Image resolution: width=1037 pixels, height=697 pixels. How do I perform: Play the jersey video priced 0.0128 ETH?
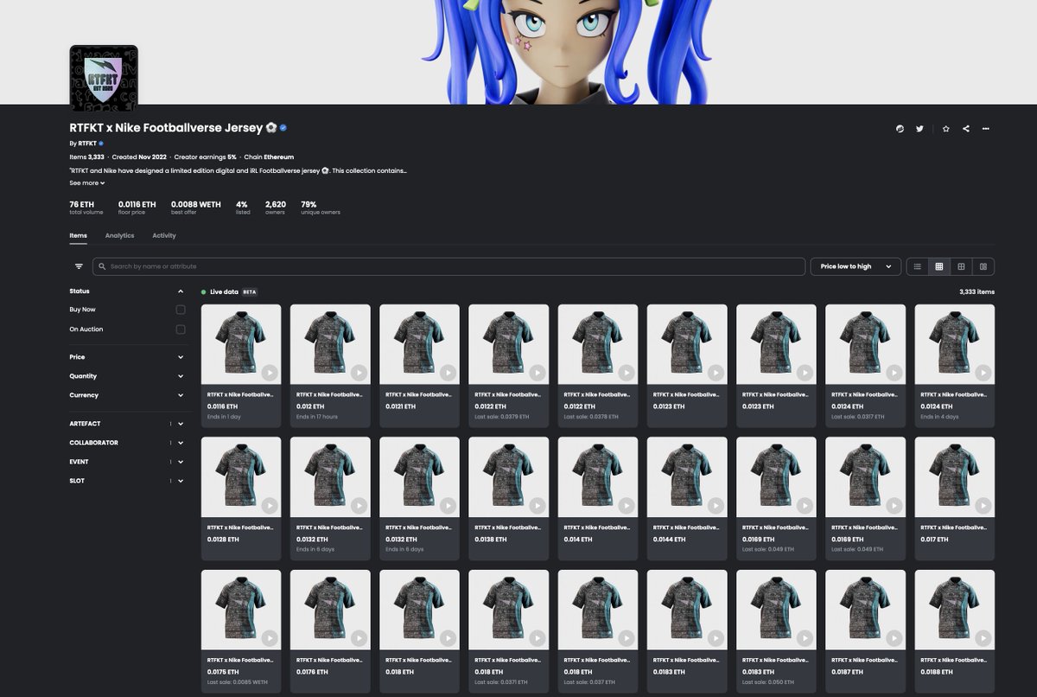tap(270, 506)
